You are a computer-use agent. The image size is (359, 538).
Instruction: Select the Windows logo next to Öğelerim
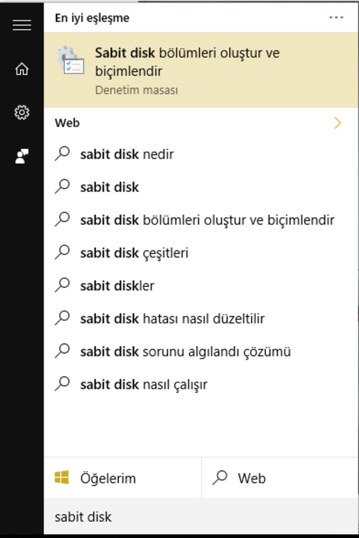(x=61, y=478)
